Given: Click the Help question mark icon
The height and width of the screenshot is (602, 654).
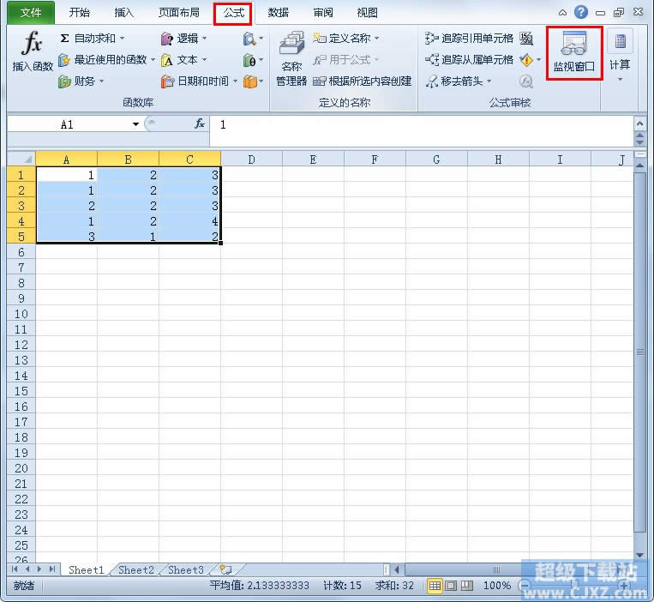Looking at the screenshot, I should point(580,12).
